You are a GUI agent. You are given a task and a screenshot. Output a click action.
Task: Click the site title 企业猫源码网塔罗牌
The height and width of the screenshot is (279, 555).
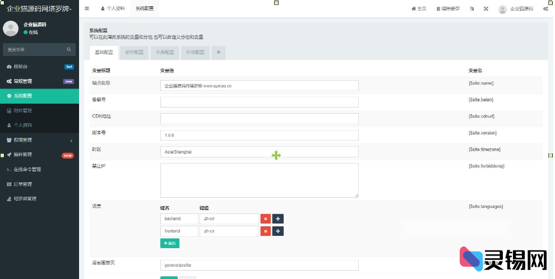click(x=39, y=8)
